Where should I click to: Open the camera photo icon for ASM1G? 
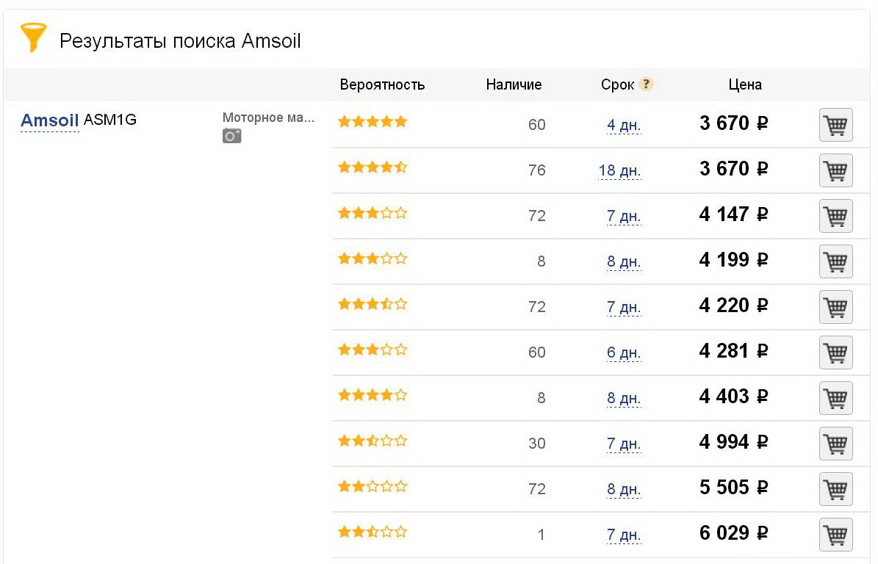pyautogui.click(x=232, y=136)
